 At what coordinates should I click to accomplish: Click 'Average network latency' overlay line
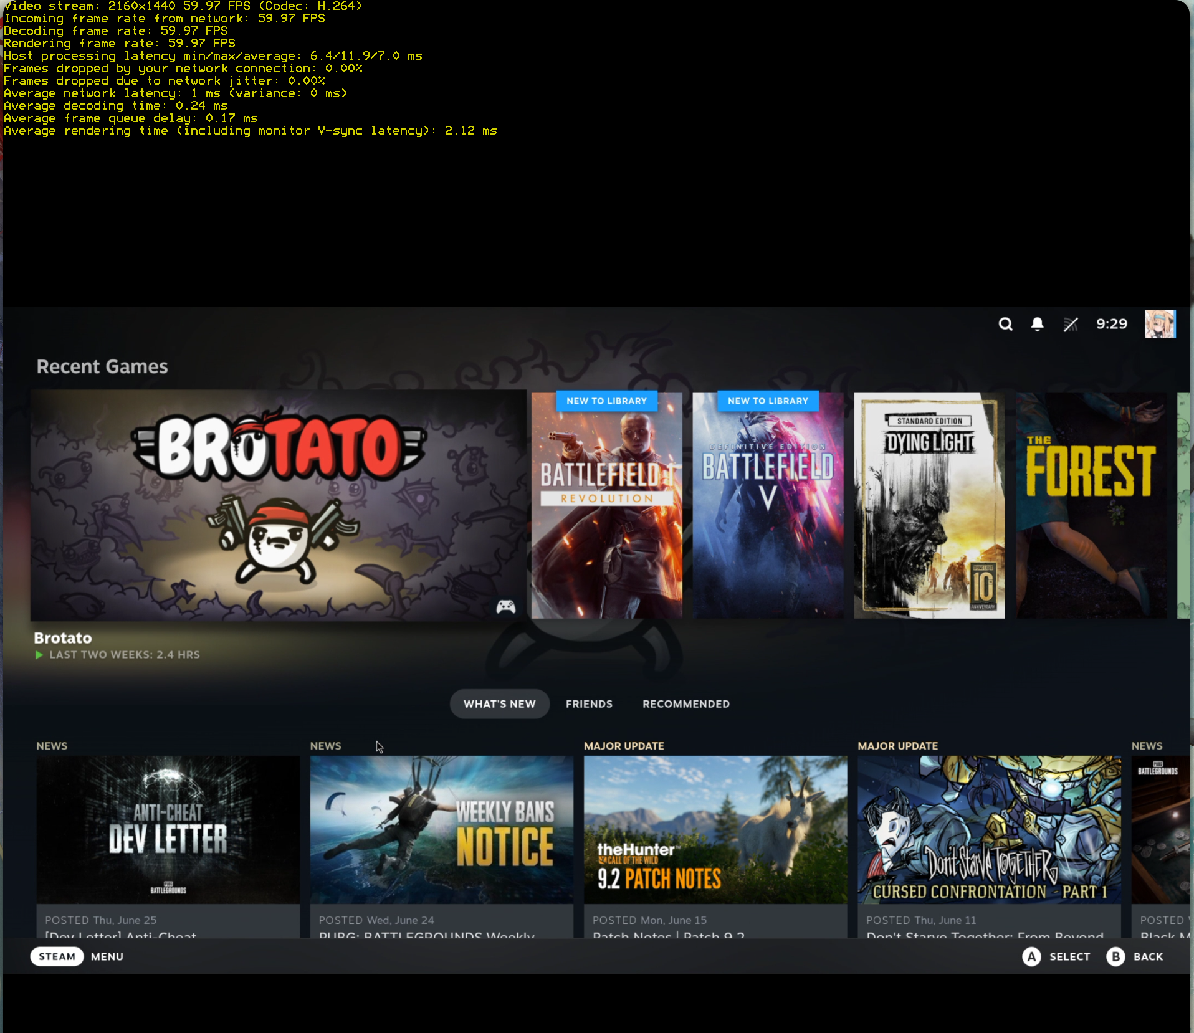(175, 93)
